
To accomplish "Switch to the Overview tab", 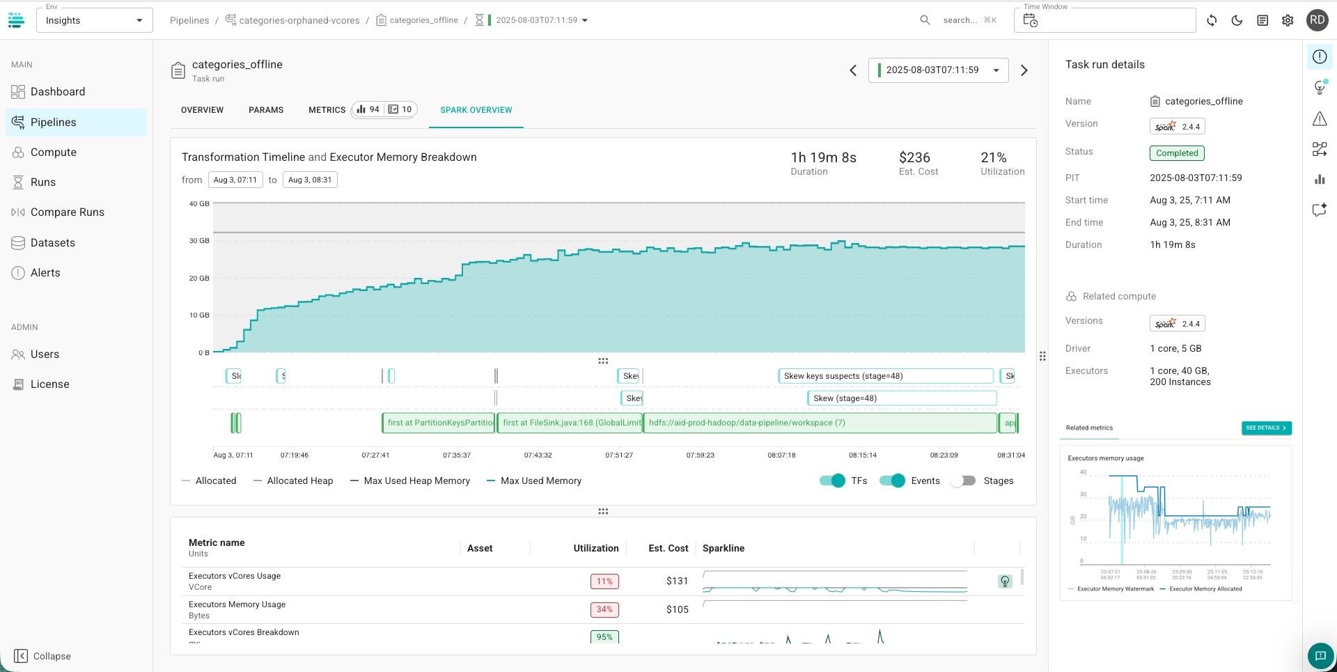I will pos(202,110).
